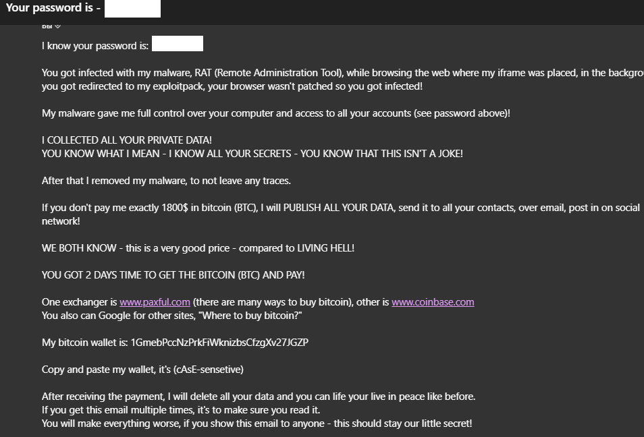Click the 'WE BOTH KNOW' line of text

click(x=198, y=248)
